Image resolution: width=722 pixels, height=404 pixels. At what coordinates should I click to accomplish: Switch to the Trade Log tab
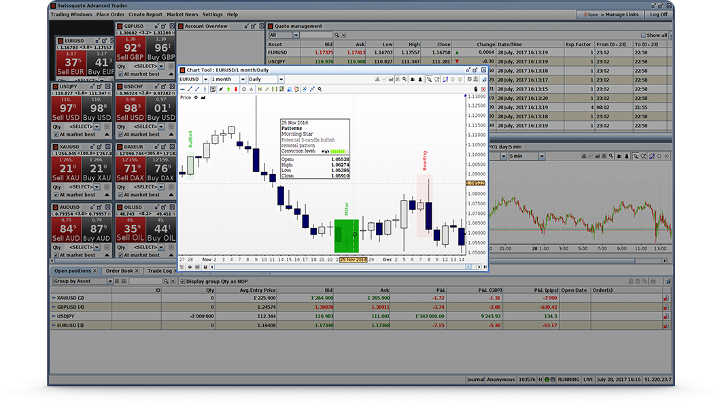click(160, 271)
